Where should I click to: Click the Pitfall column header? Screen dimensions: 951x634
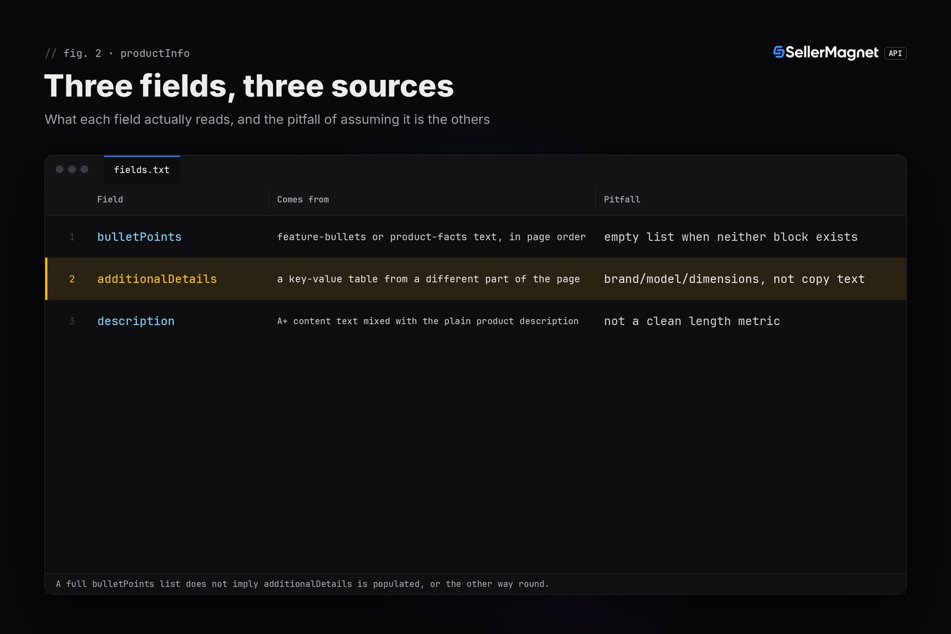622,199
